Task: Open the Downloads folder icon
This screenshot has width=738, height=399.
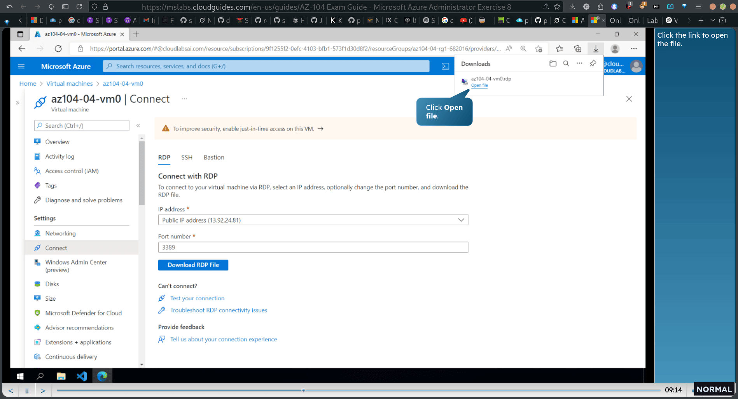Action: click(553, 63)
